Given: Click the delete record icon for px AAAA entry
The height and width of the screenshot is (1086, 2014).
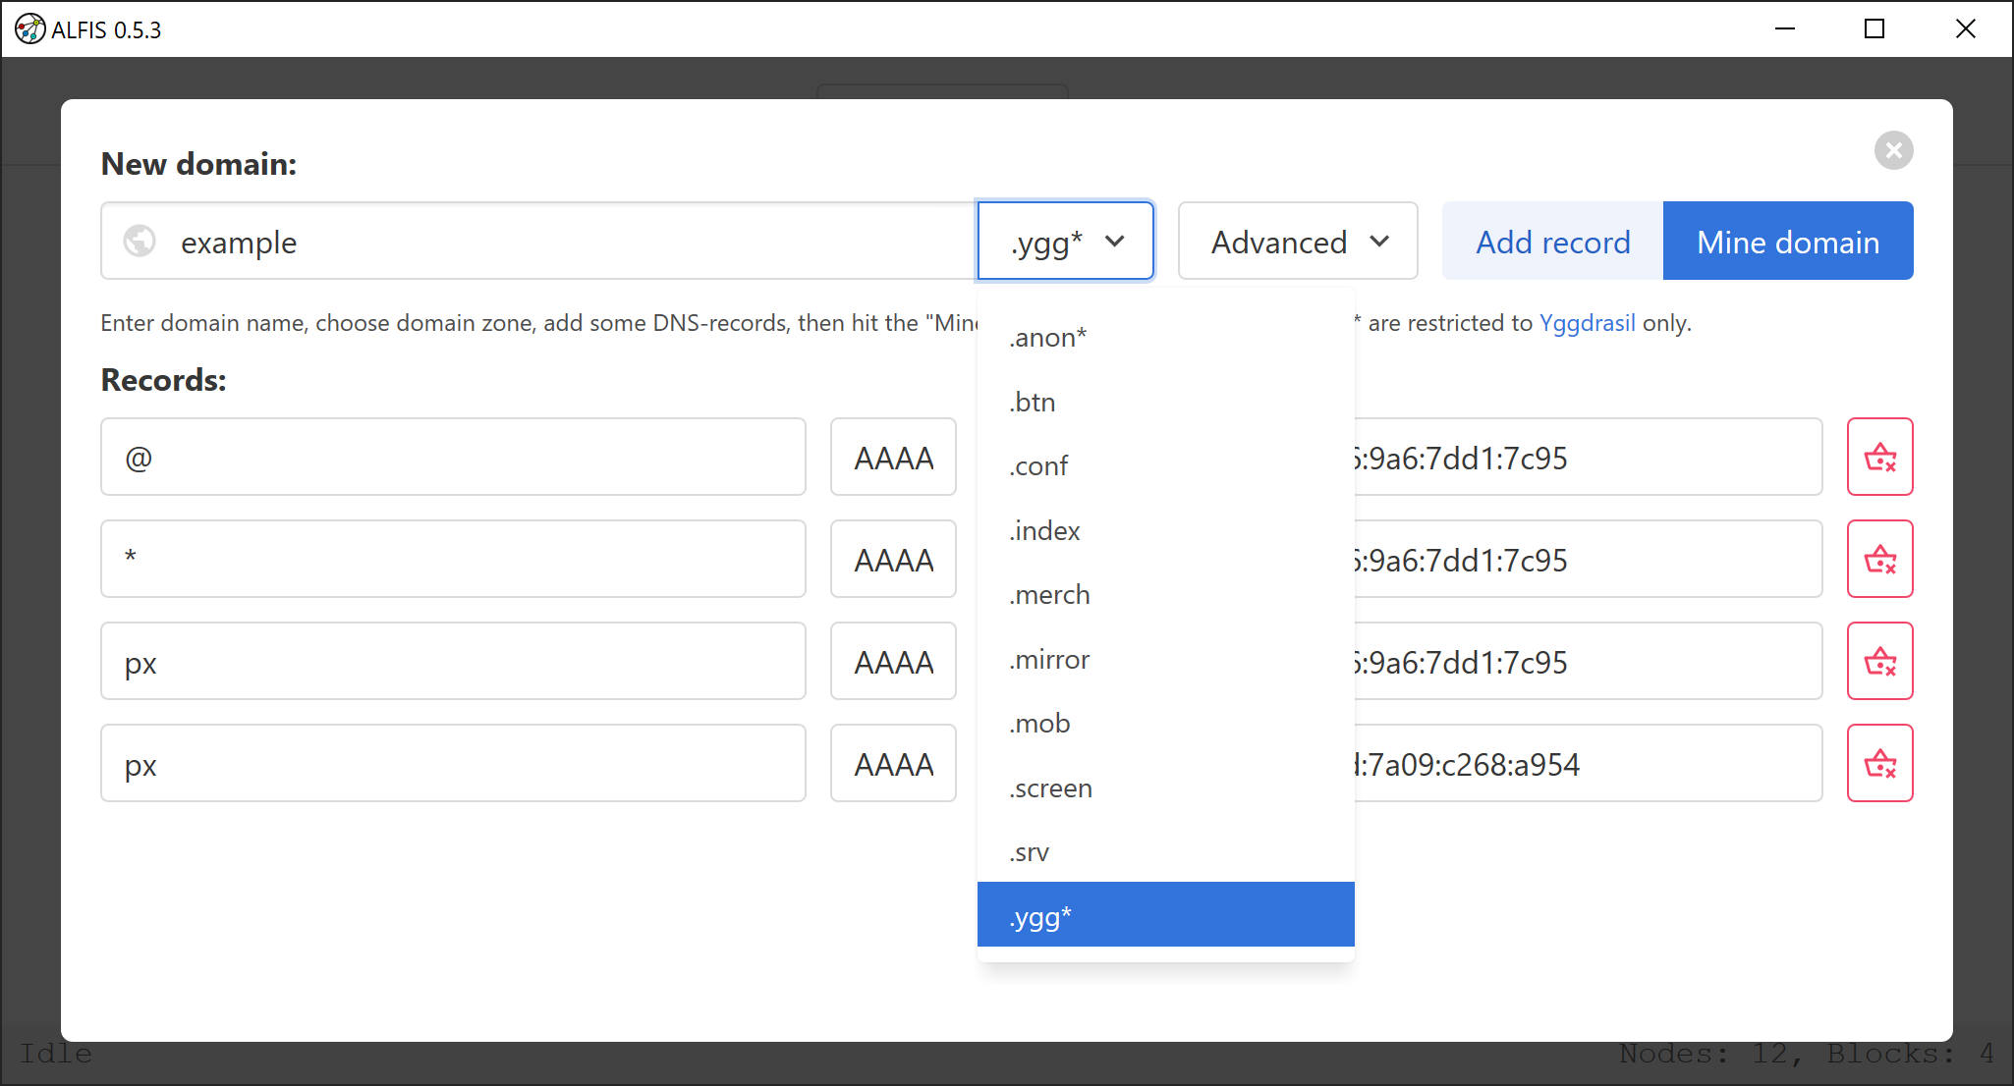Looking at the screenshot, I should [1883, 662].
